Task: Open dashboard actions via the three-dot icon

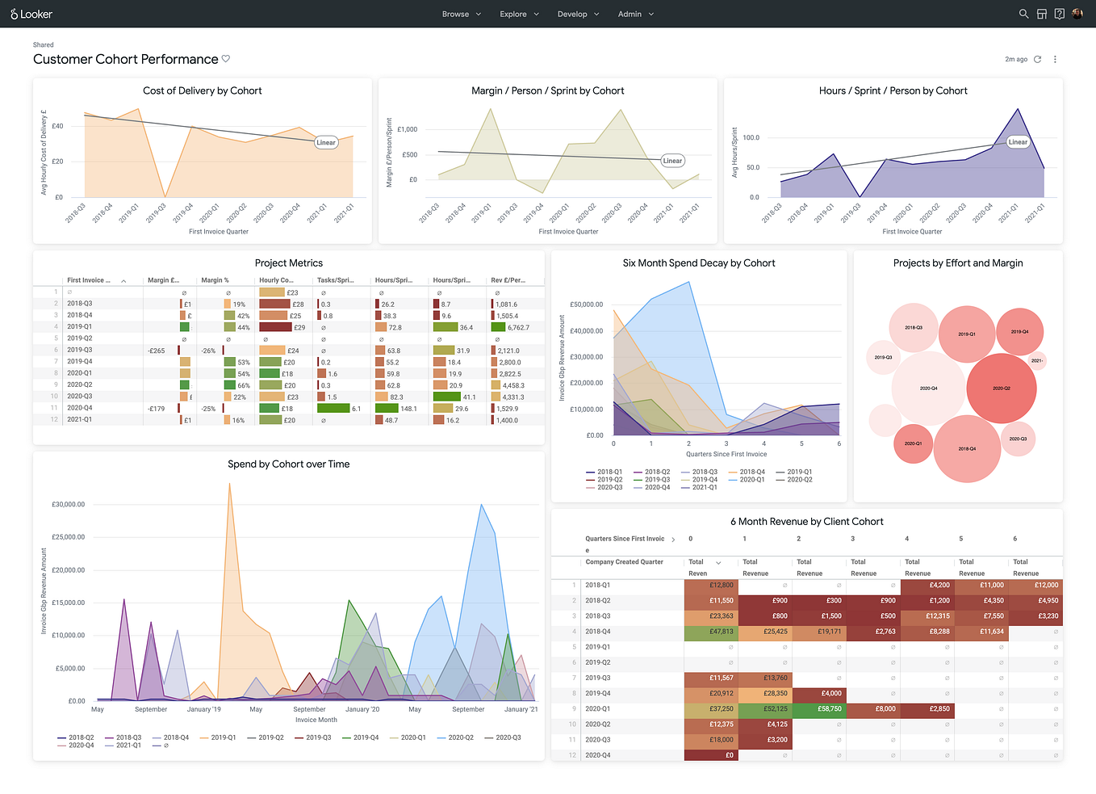Action: click(1055, 59)
